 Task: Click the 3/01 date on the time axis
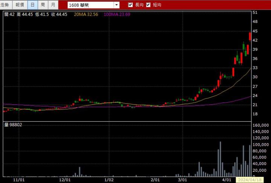click(183, 180)
